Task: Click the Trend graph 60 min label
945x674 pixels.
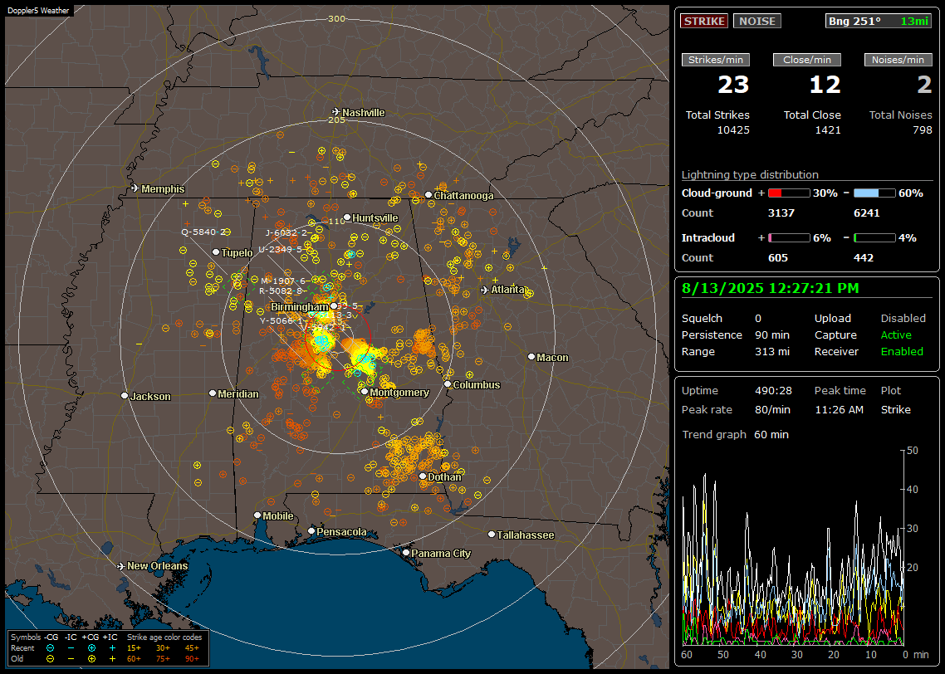Action: click(x=735, y=434)
